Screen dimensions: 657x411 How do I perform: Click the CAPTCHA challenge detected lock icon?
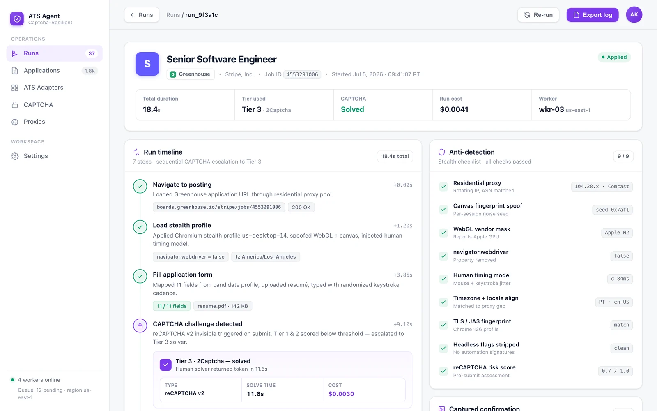140,326
